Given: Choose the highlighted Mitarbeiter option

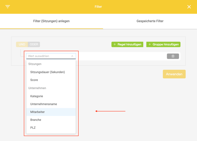Looking at the screenshot, I should (38, 112).
